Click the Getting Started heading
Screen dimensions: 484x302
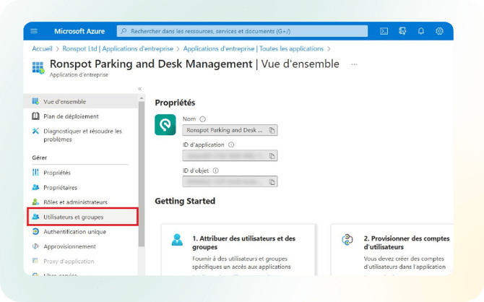(185, 201)
